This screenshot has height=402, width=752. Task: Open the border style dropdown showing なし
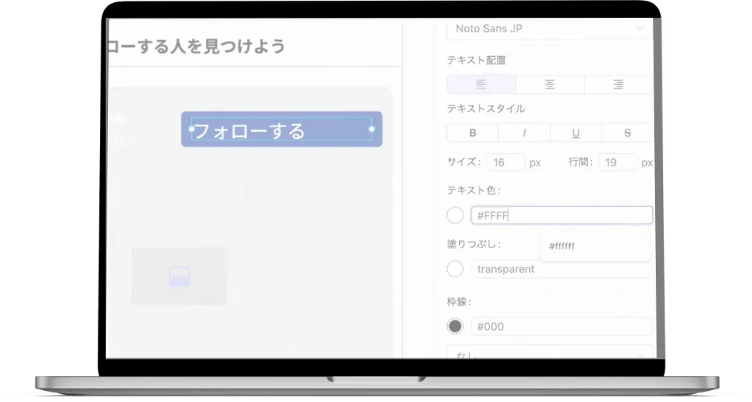[x=550, y=352]
